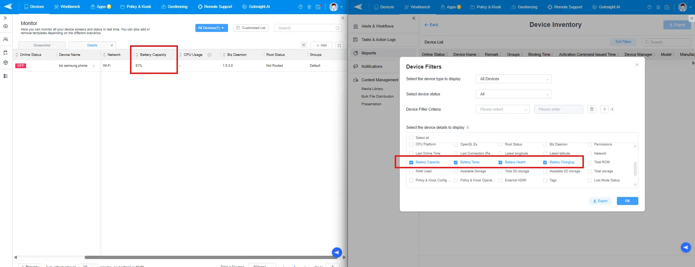The height and width of the screenshot is (267, 695).
Task: Click the fullscreen expand icon next to Add
Action: point(339,45)
